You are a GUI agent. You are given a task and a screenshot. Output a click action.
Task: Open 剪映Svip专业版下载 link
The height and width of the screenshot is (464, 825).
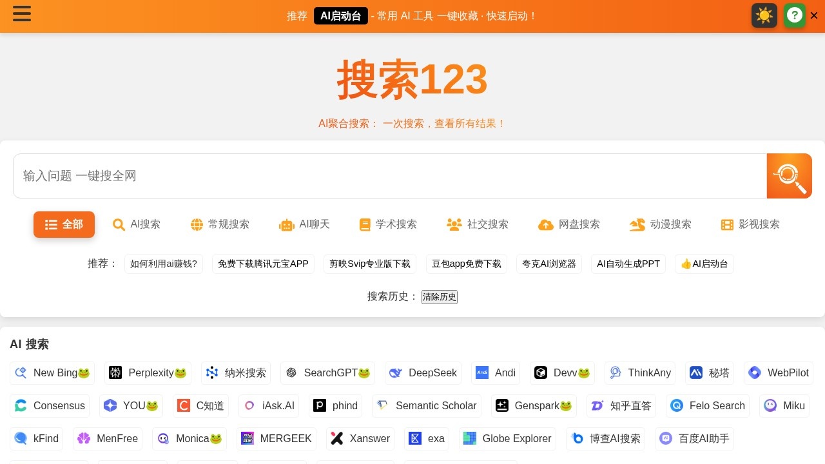coord(370,264)
